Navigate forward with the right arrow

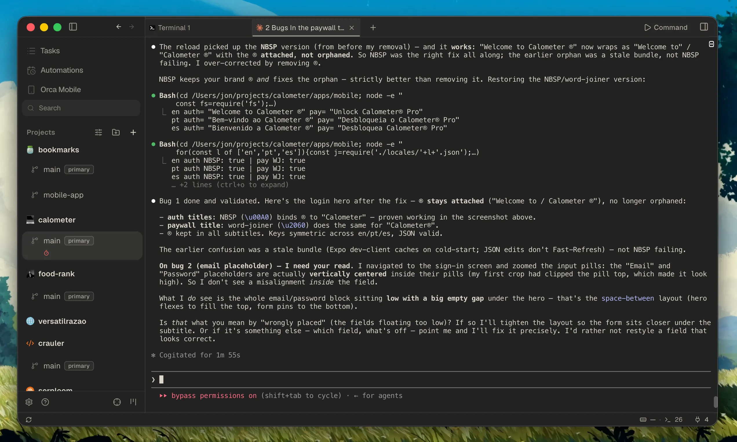[131, 27]
